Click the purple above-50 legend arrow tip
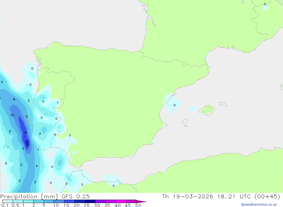This screenshot has width=283, height=207. coord(141,202)
